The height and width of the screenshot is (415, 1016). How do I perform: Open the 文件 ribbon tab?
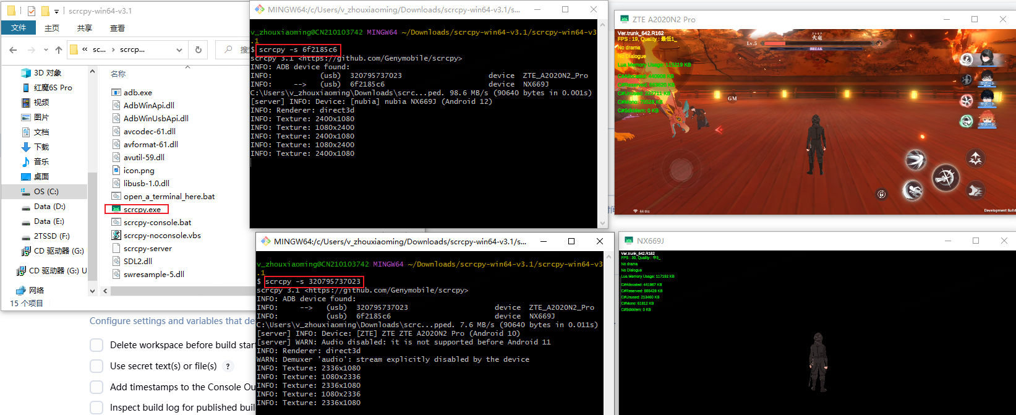(19, 28)
